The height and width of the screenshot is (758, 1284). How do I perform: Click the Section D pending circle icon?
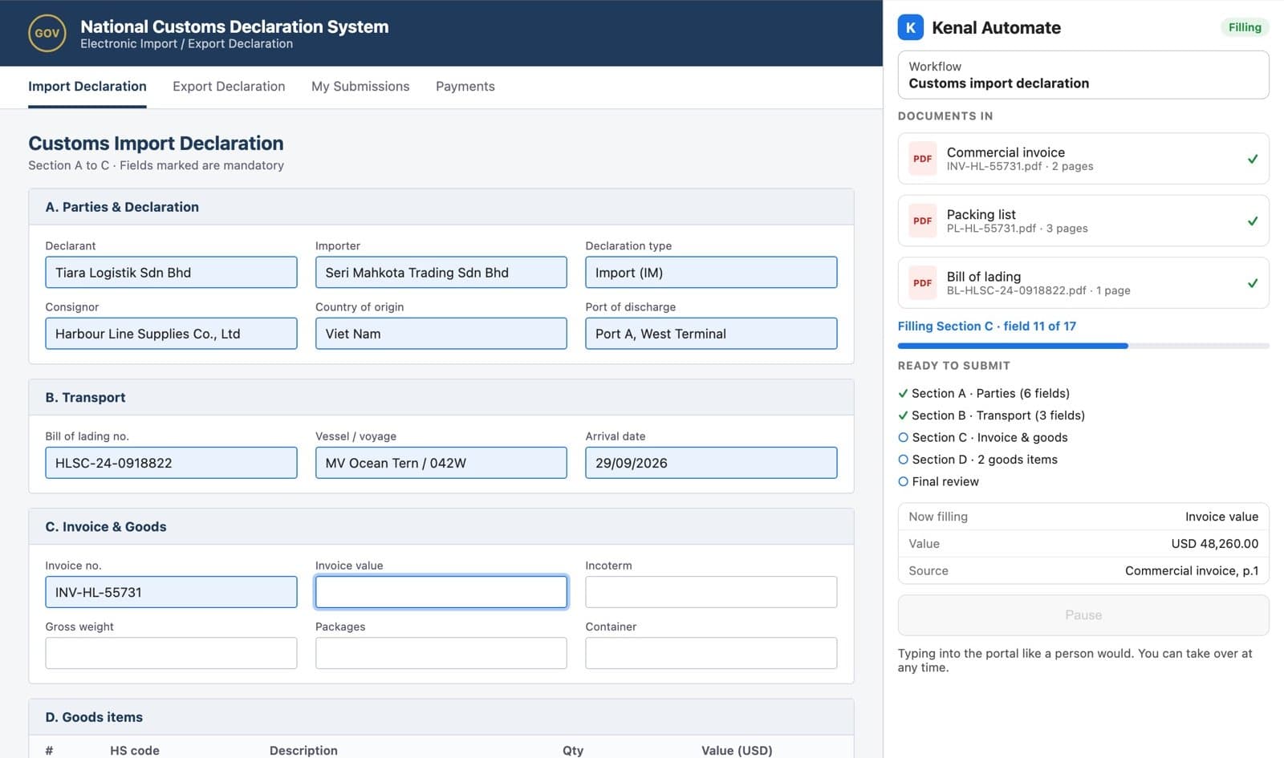[903, 460]
